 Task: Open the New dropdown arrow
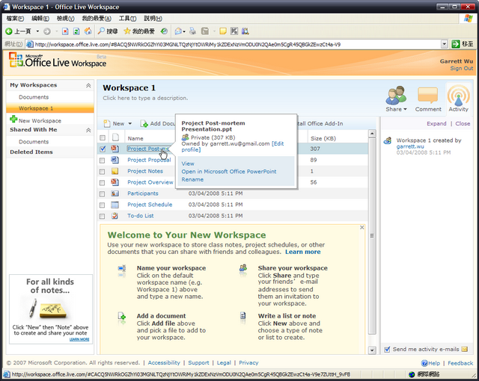(x=129, y=123)
